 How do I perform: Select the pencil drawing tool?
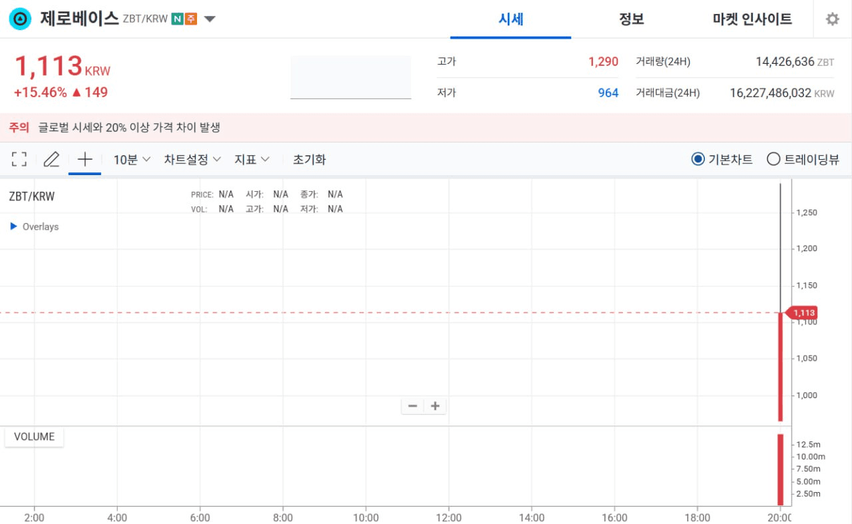(51, 159)
